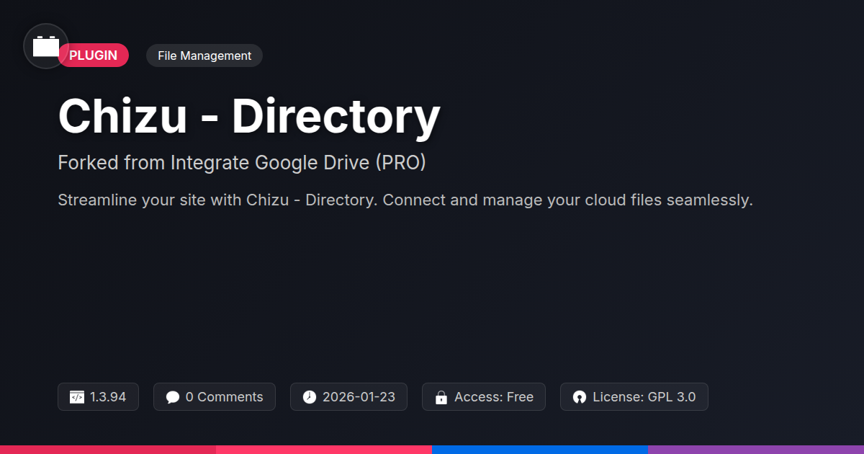Viewport: 864px width, 454px height.
Task: Click the padlock access icon
Action: [441, 397]
